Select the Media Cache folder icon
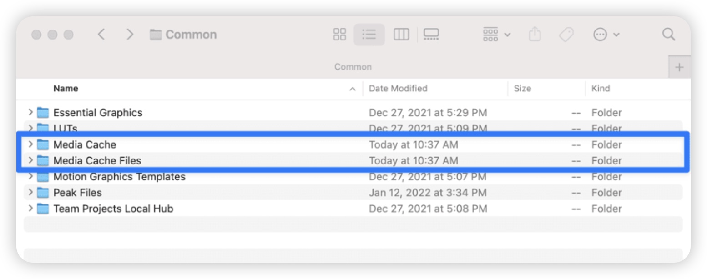707x279 pixels. pos(43,144)
